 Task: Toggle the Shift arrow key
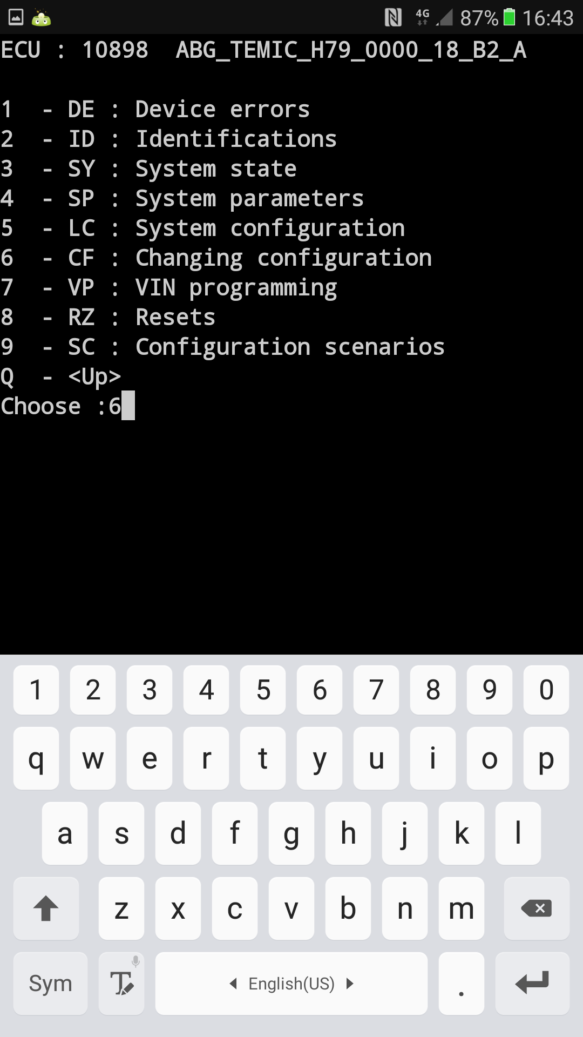tap(46, 908)
